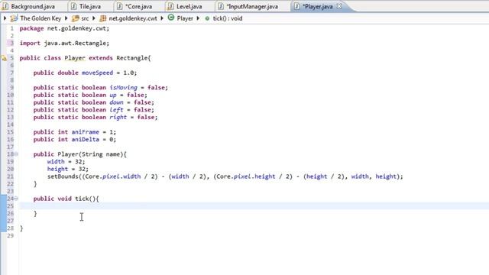
Task: Switch to the *InputManager.java tab
Action: pyautogui.click(x=252, y=6)
